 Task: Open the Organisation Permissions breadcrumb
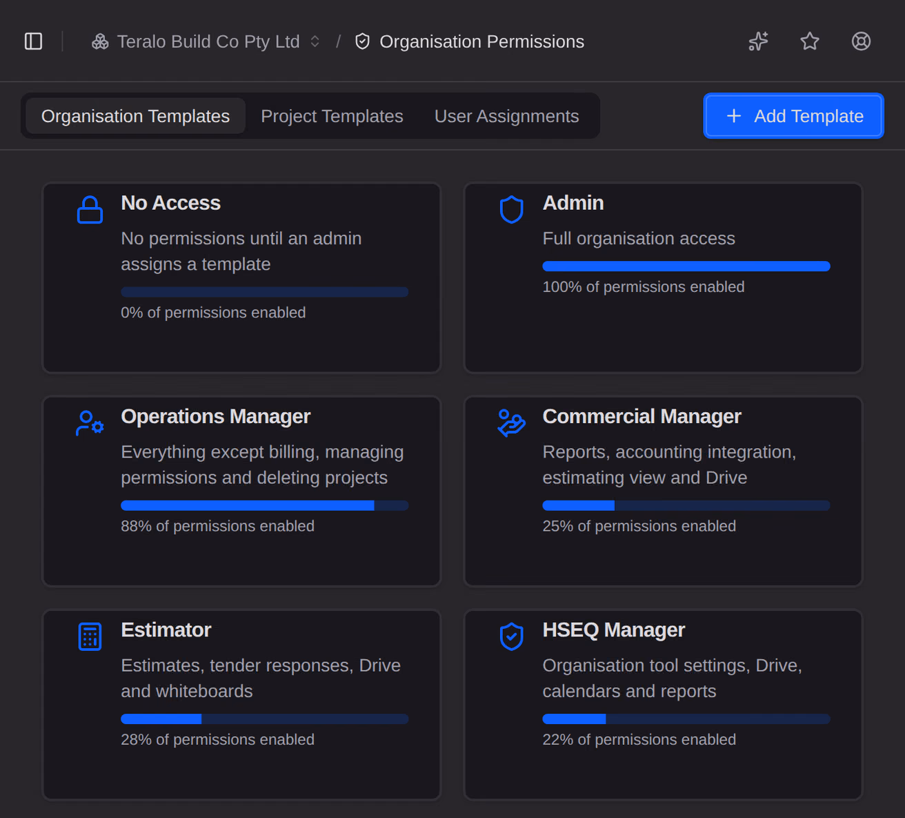pos(469,41)
